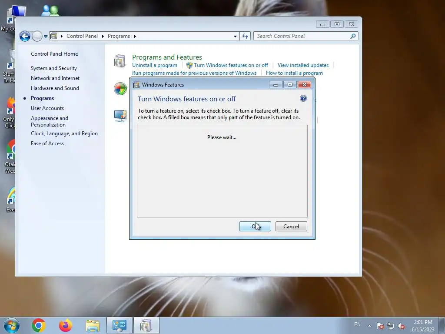Click the address bar Control Panel icon
Image resolution: width=445 pixels, height=334 pixels.
53,36
